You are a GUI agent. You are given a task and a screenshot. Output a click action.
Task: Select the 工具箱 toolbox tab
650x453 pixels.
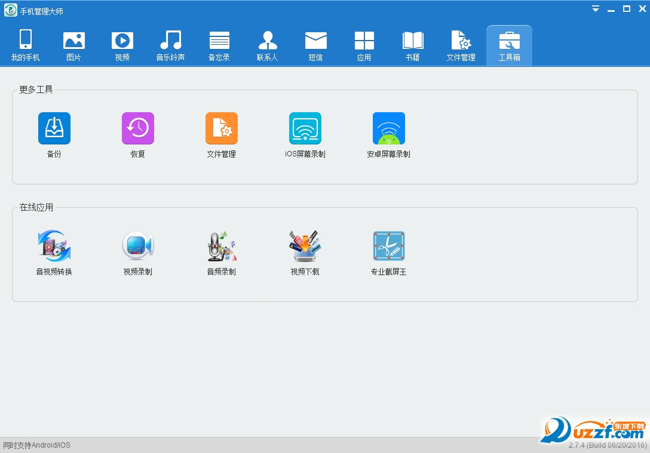(509, 45)
